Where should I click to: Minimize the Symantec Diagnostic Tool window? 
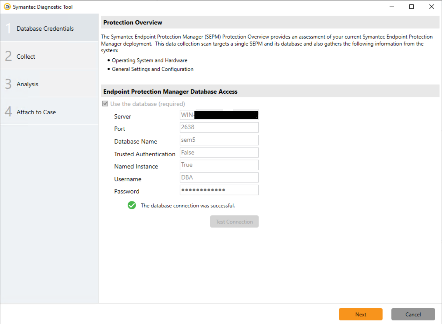pos(392,7)
